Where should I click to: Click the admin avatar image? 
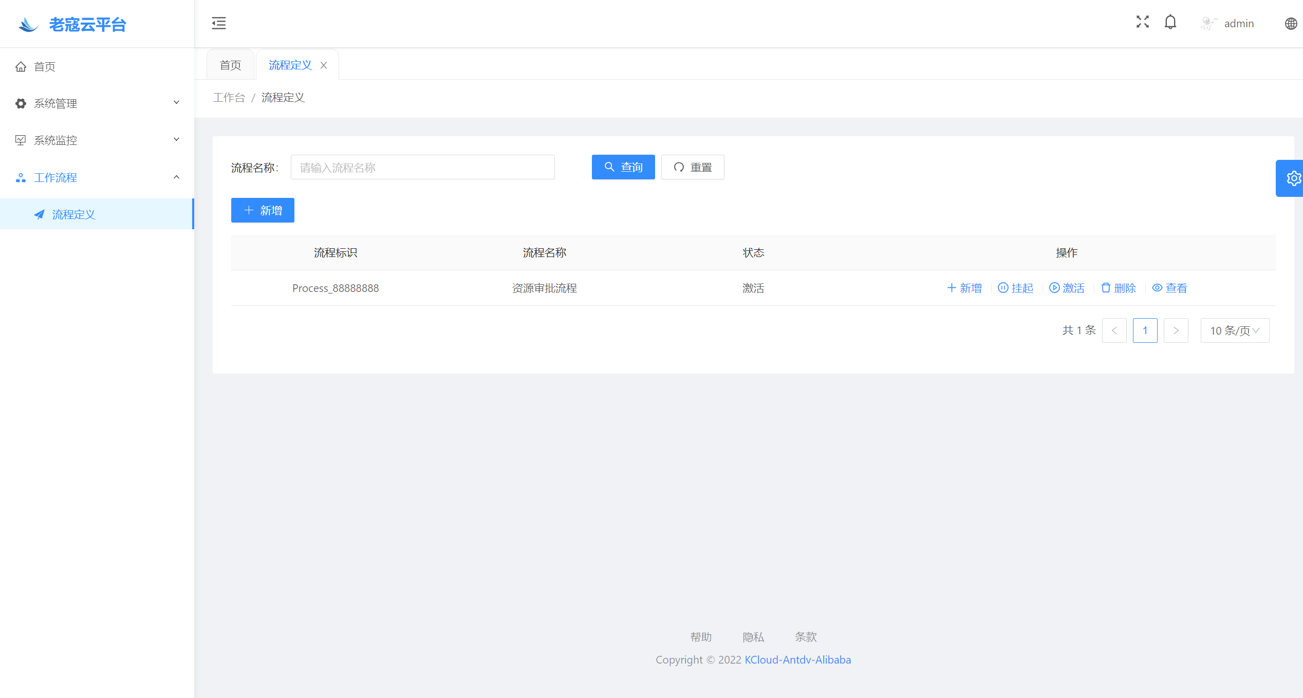click(1208, 23)
